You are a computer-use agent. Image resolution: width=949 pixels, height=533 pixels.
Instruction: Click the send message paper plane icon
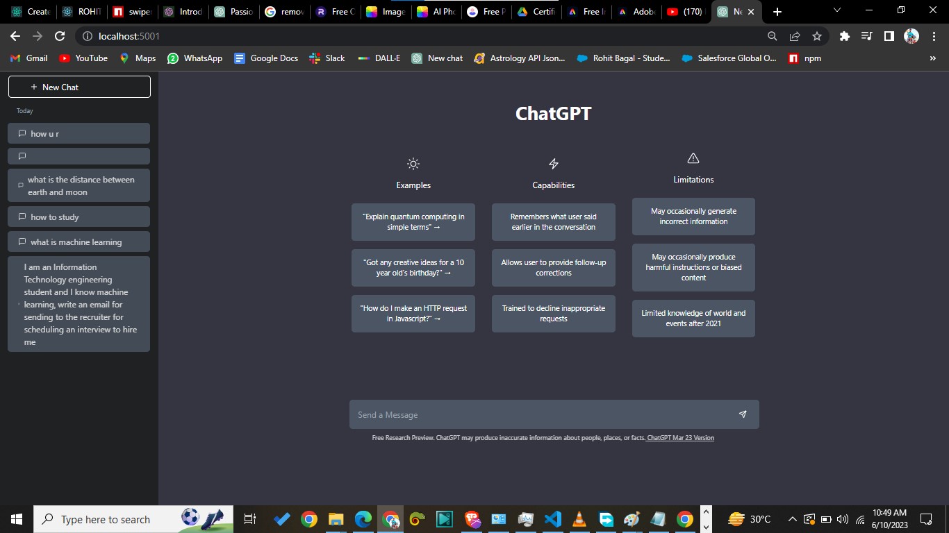[743, 414]
